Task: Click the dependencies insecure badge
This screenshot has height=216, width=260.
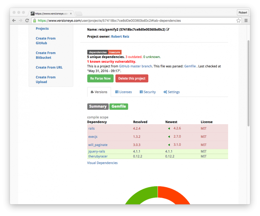Action: (x=104, y=52)
